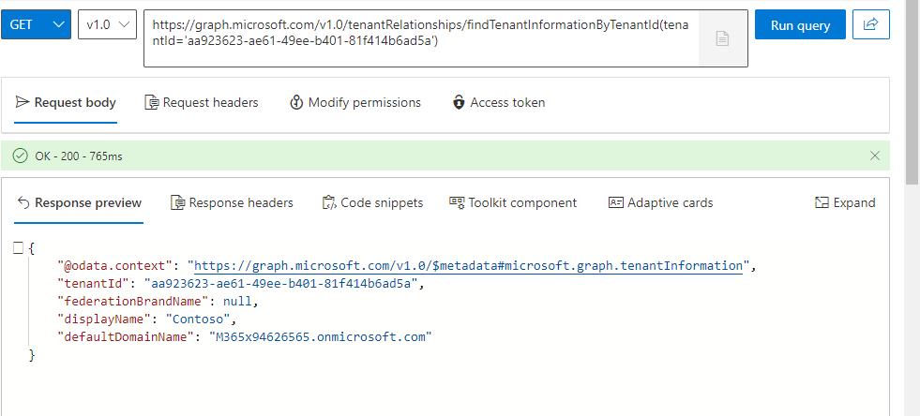Select the Response preview tab
Image resolution: width=920 pixels, height=416 pixels.
79,202
